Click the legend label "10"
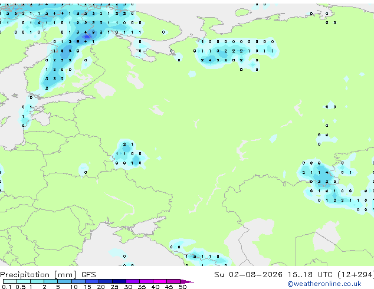Viewport: 374px width, 289px height. click(74, 287)
